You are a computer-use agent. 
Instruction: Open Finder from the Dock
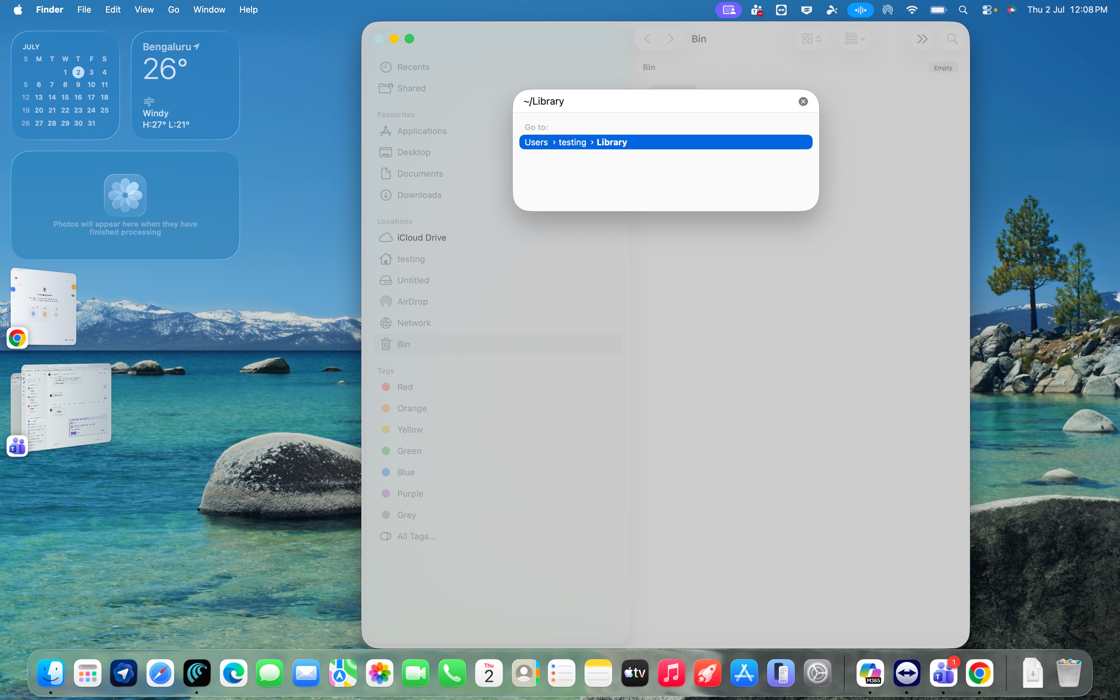51,673
